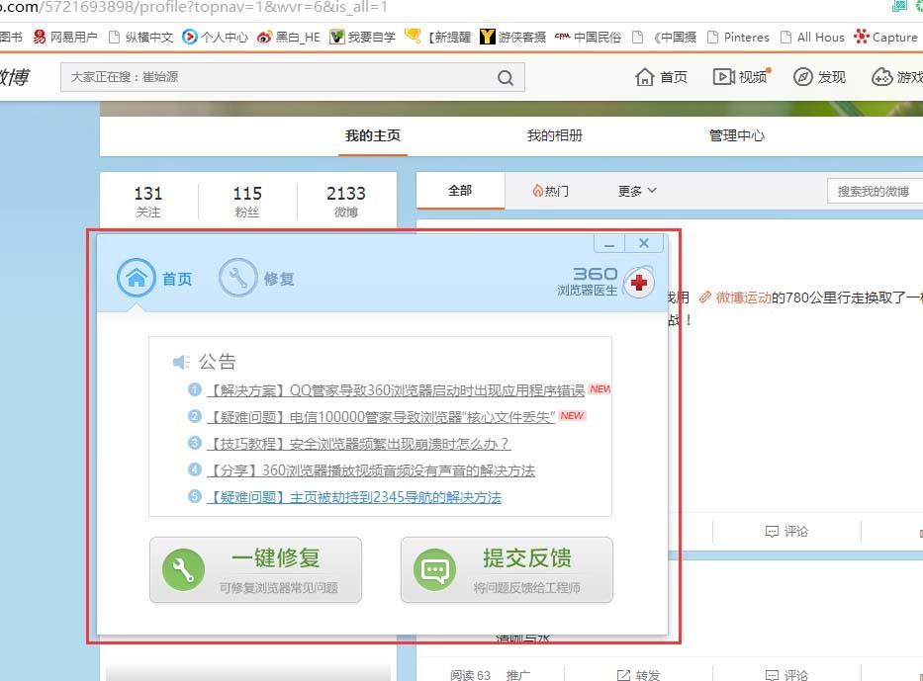Click the magnifier icon in the search bar
The height and width of the screenshot is (681, 923).
pos(506,77)
